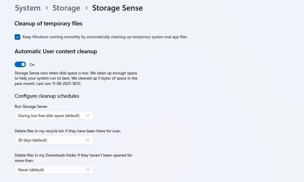Uncheck the temporary files cleanup checkbox
This screenshot has width=304, height=182.
click(17, 37)
